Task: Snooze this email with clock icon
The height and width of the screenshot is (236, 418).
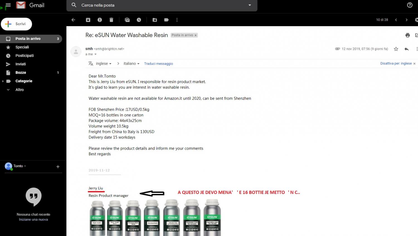Action: pyautogui.click(x=139, y=20)
